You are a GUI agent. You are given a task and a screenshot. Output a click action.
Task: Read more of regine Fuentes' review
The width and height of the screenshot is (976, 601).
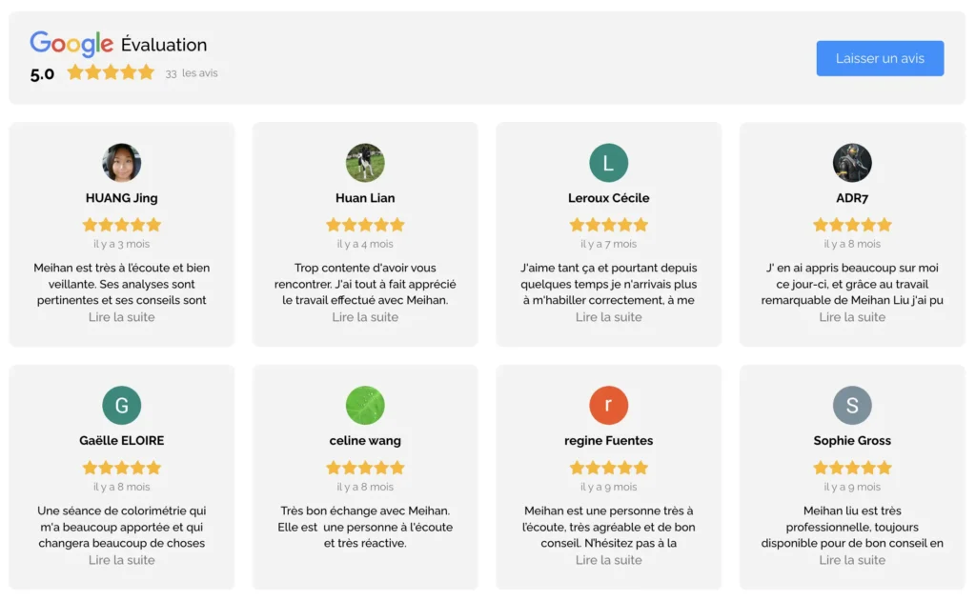pos(609,560)
